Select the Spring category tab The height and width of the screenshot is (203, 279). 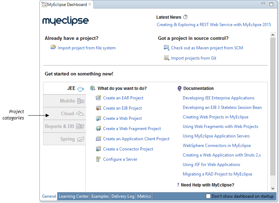[x=65, y=139]
